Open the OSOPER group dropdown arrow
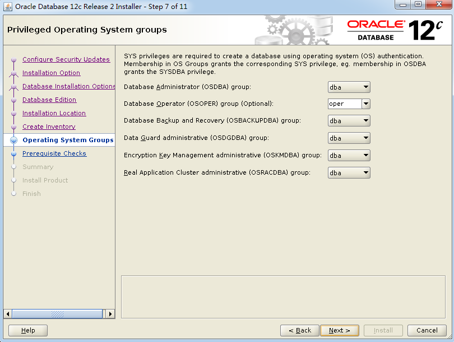This screenshot has height=342, width=454. click(x=366, y=104)
